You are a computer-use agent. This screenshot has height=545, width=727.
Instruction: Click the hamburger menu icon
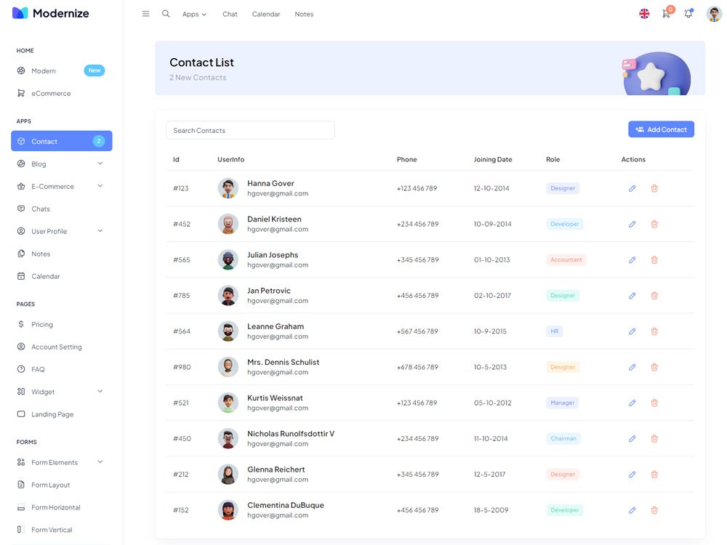[x=145, y=14]
